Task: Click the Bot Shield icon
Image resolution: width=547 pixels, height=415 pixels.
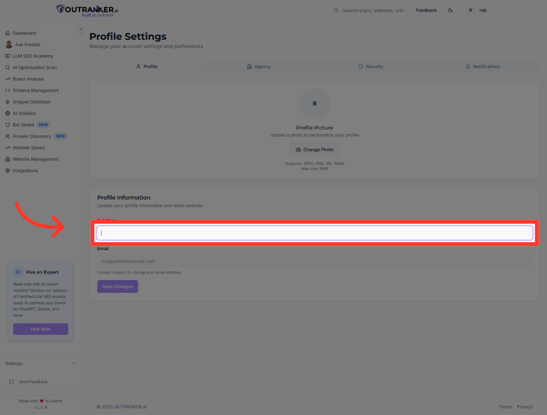Action: click(x=8, y=125)
